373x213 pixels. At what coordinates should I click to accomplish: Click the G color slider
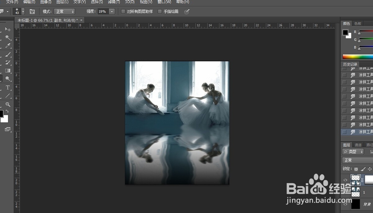366,39
